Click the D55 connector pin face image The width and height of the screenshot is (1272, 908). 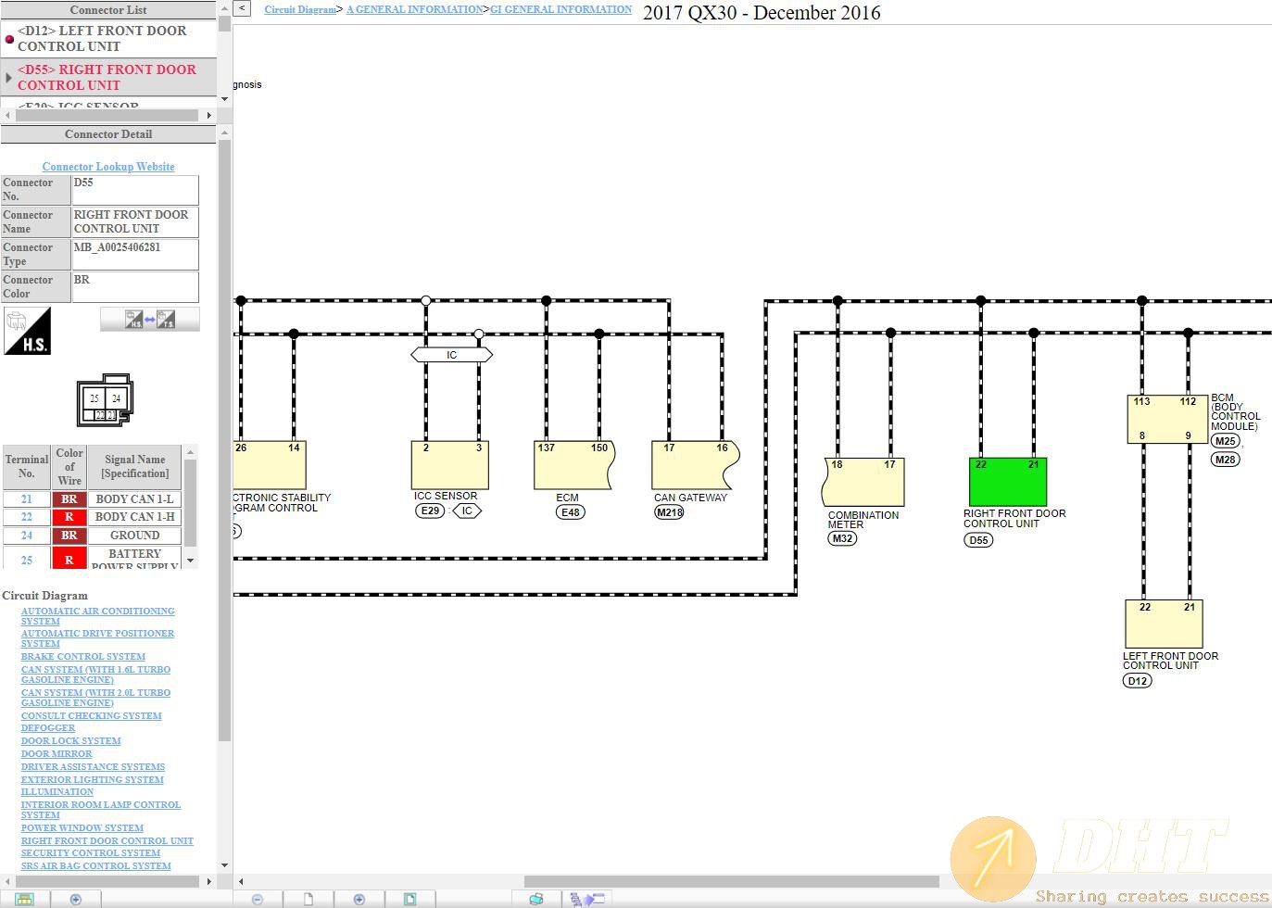(106, 400)
